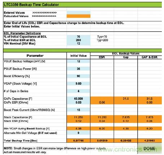This screenshot has height=155, width=164.
Task: Select the CAP & ESR column header
Action: tap(150, 57)
